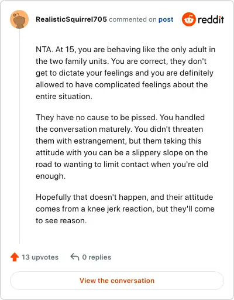The image size is (234, 300).
Task: Click the RealisticSquirrel705 avatar image
Action: pos(19,19)
